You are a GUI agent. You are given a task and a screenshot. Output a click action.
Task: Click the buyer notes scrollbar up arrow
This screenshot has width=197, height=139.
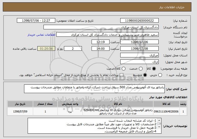coord(159,120)
